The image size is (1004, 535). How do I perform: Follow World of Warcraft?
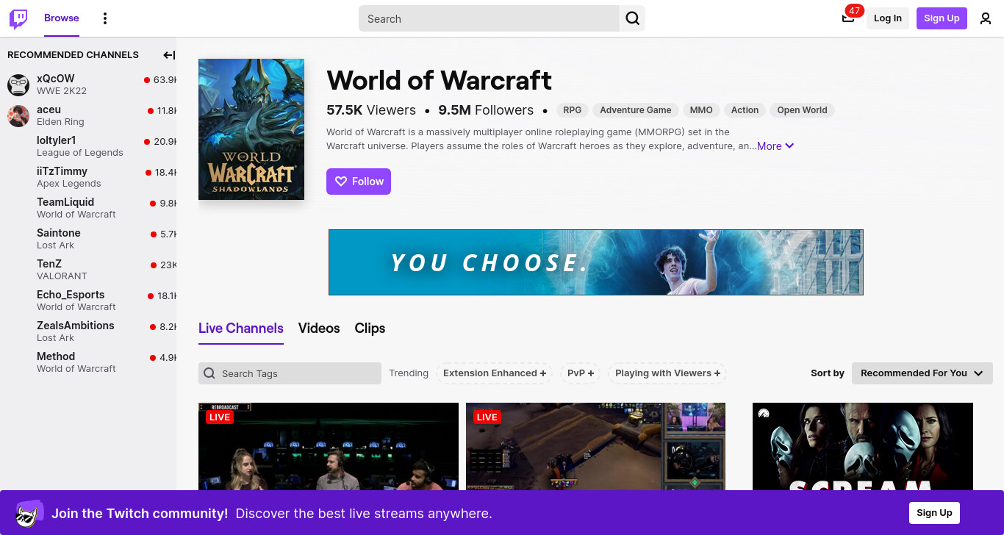pos(359,182)
